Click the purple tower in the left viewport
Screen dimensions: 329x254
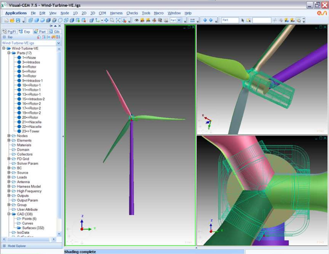131,168
